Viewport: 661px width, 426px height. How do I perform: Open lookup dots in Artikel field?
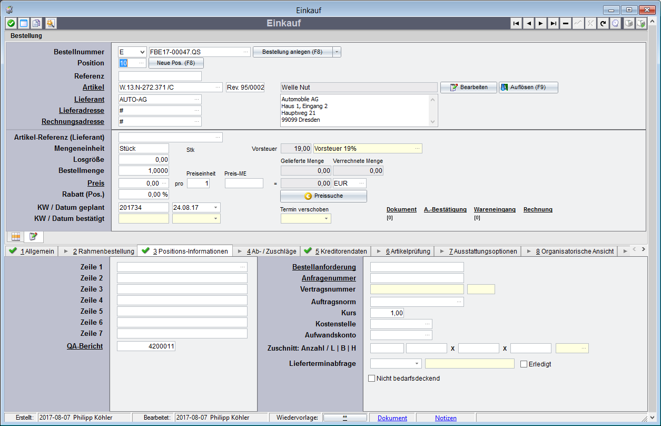click(x=218, y=87)
